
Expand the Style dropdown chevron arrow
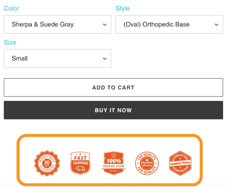click(216, 25)
